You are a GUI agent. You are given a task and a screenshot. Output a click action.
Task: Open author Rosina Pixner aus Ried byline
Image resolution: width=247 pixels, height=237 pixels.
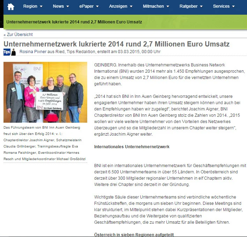click(42, 52)
